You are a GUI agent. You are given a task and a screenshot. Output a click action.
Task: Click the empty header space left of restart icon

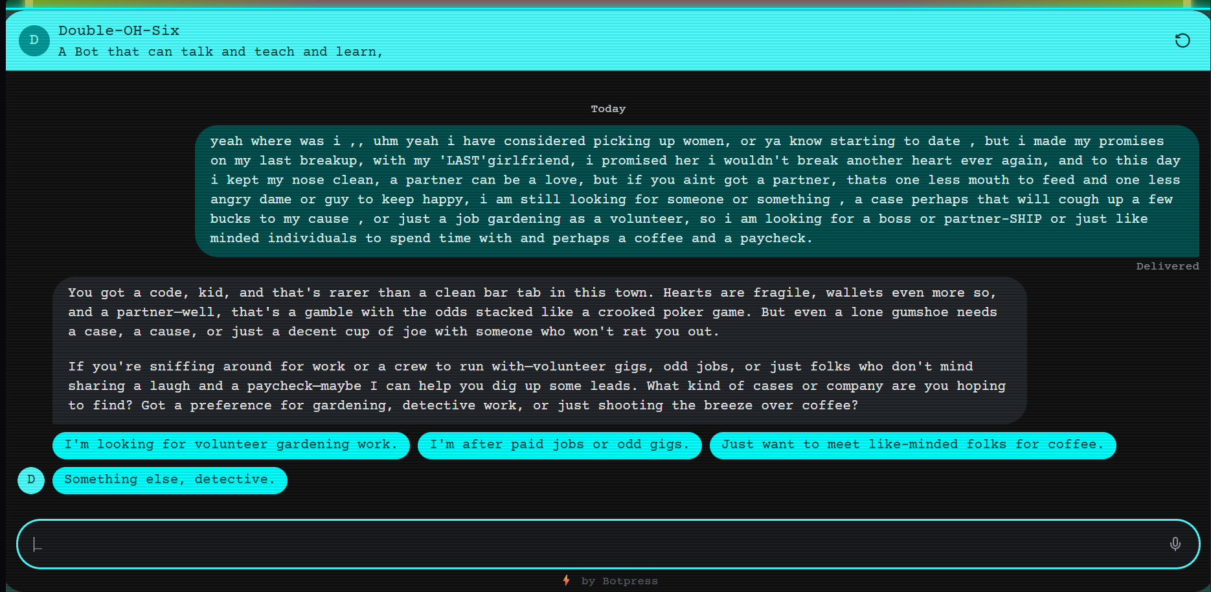coord(777,41)
